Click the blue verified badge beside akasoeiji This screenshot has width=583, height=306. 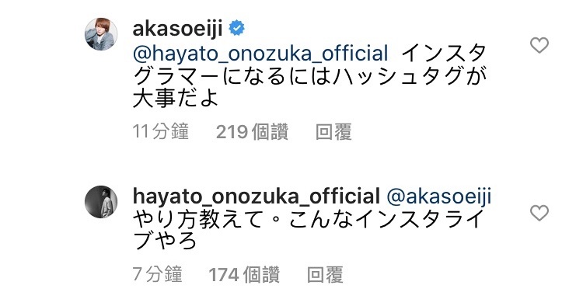236,28
